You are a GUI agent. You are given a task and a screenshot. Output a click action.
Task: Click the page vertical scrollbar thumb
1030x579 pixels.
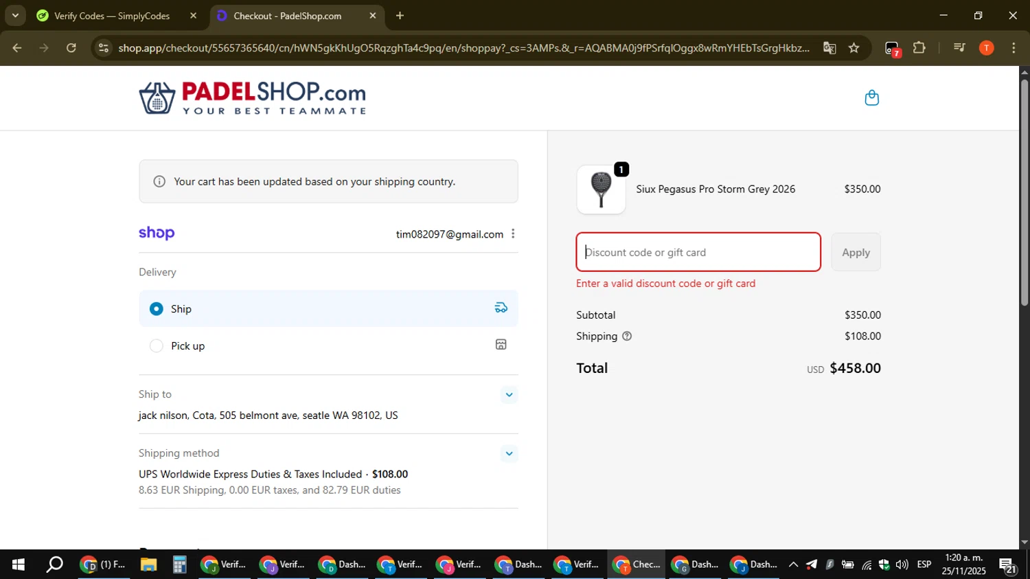pyautogui.click(x=1025, y=192)
